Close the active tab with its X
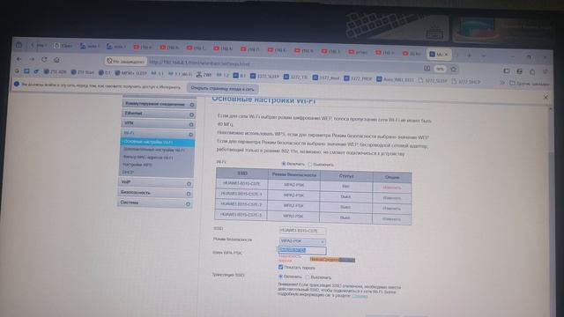This screenshot has height=317, width=564. (x=447, y=55)
